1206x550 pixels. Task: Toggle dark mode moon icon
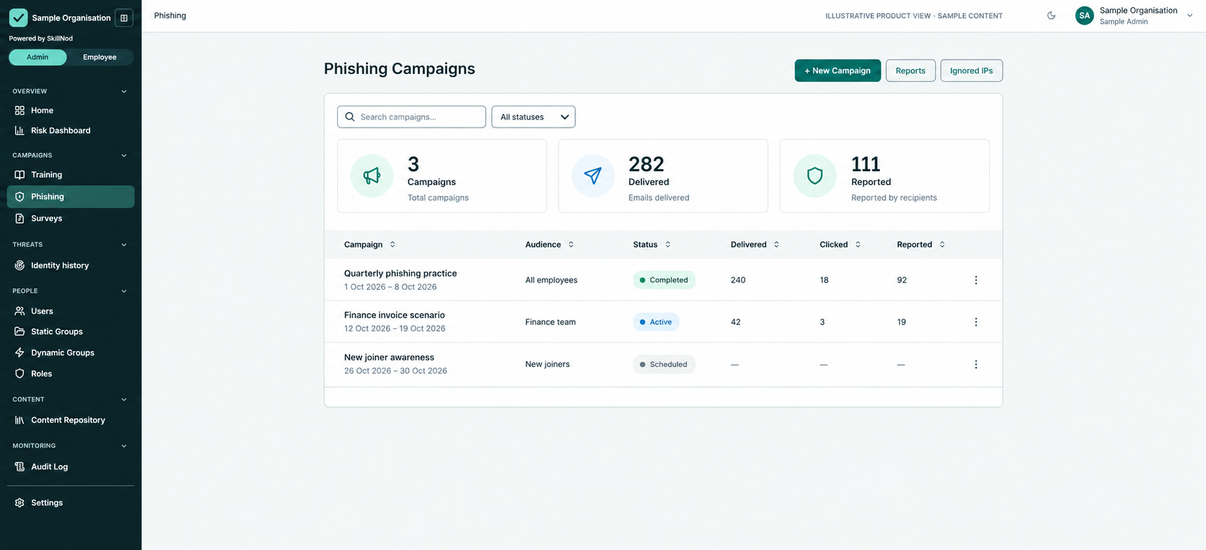(x=1051, y=16)
